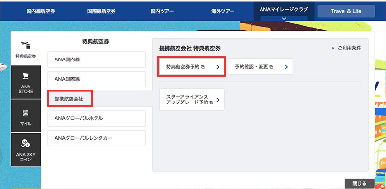Open the ANA SKY コイン tab

tap(26, 150)
